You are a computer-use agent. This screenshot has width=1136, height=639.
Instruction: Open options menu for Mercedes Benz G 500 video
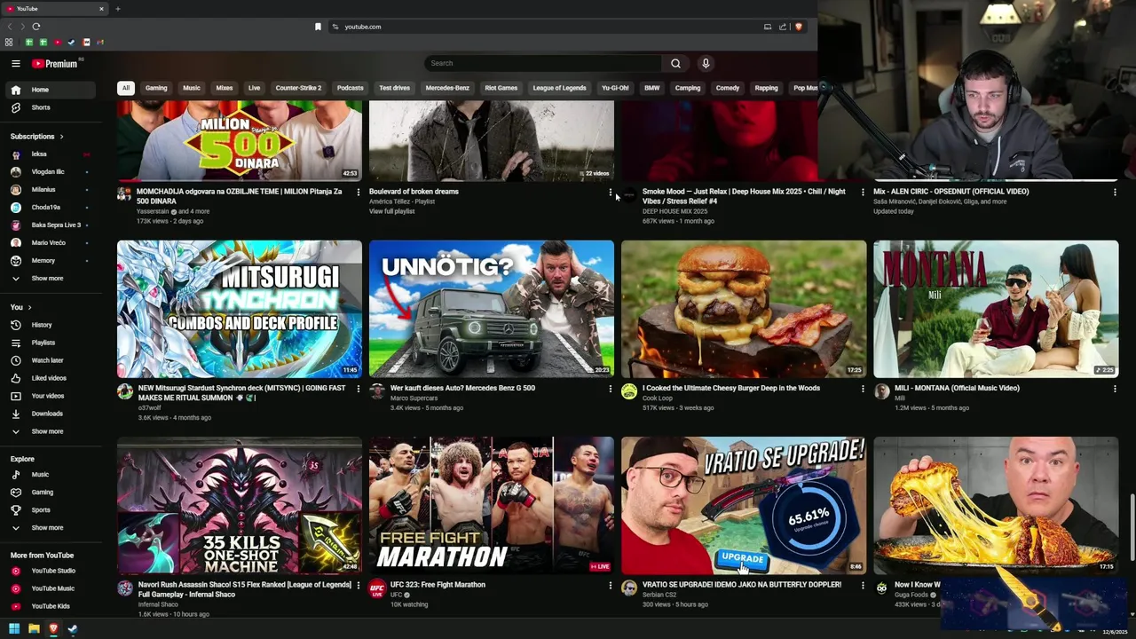coord(610,389)
